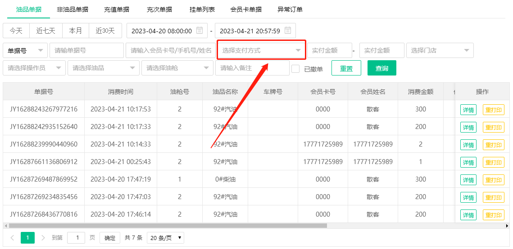Click the 单据号 column header
513x249 pixels.
[x=44, y=91]
